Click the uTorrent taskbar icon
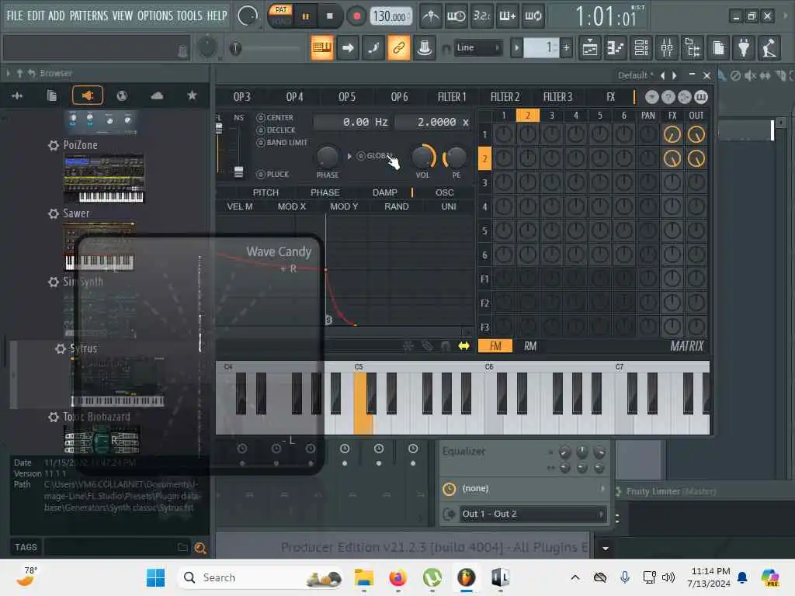 tap(432, 577)
